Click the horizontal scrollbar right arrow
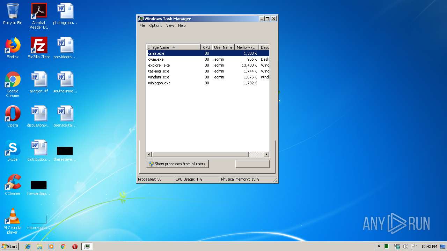Viewport: 447px width, 251px height. pyautogui.click(x=266, y=154)
